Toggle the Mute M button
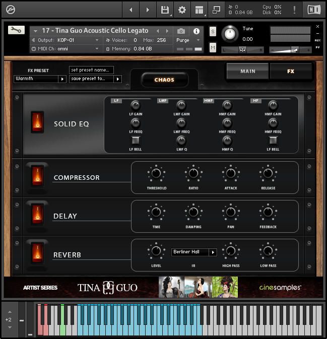 [x=213, y=47]
